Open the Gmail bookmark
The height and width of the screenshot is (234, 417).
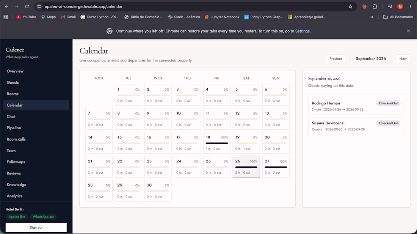point(68,17)
